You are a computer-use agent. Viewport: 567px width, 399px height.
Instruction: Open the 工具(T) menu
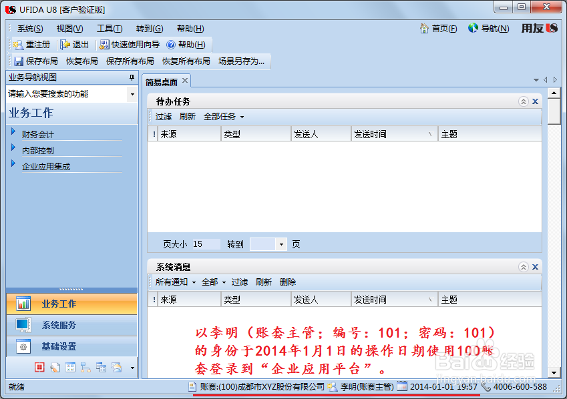[x=110, y=29]
